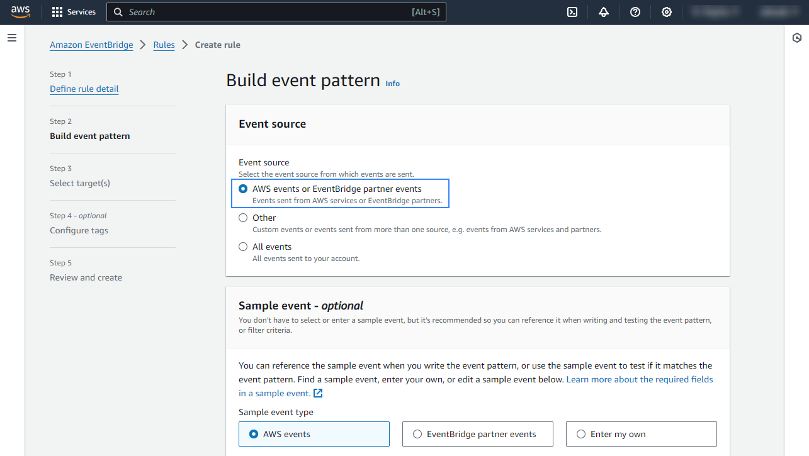Select AWS events sample event type
Screen dimensions: 809x456
[254, 434]
